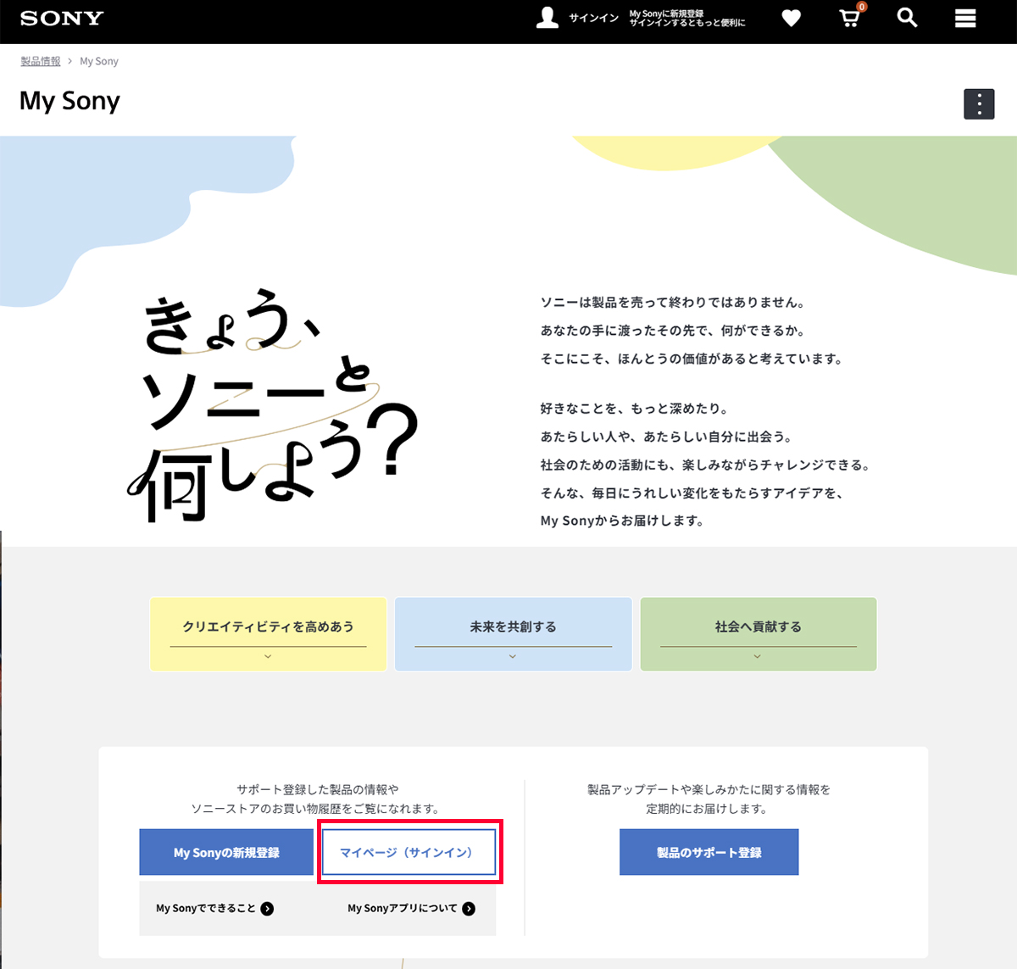This screenshot has height=969, width=1017.
Task: Open the hamburger menu in the header
Action: (x=965, y=18)
